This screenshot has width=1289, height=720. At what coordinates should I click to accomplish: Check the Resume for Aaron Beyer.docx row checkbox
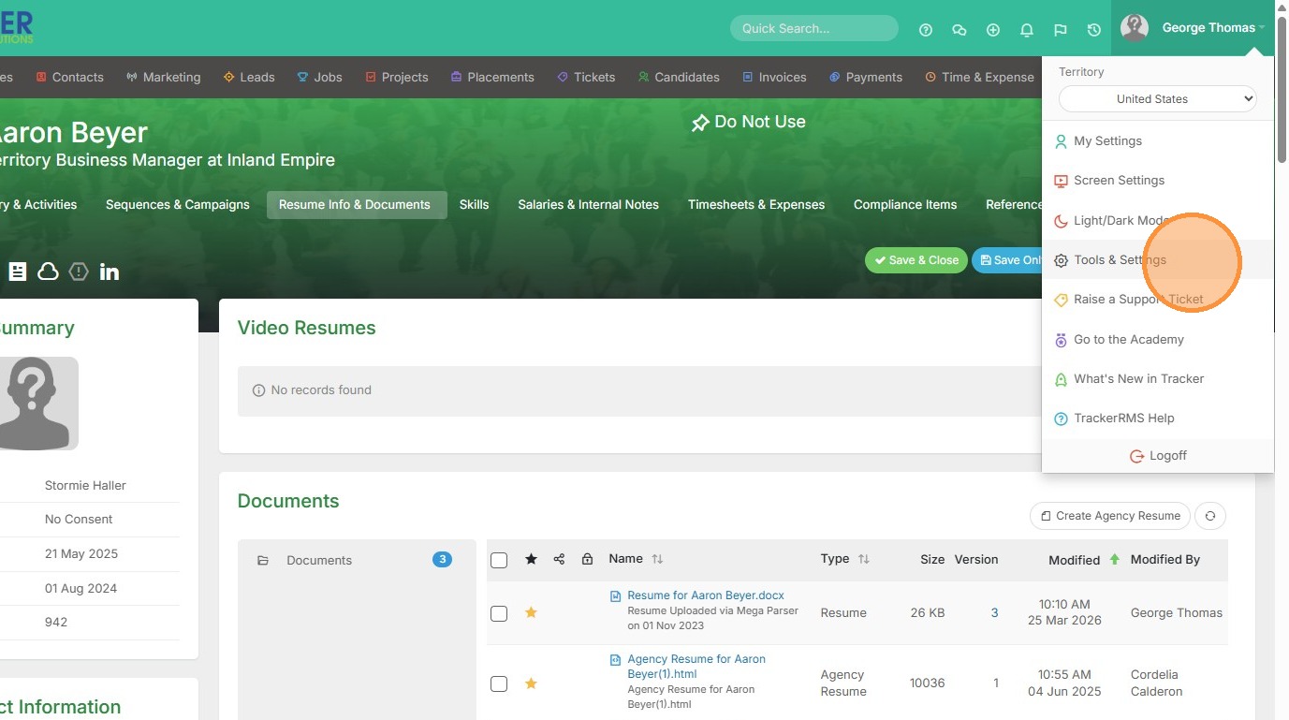pos(499,613)
